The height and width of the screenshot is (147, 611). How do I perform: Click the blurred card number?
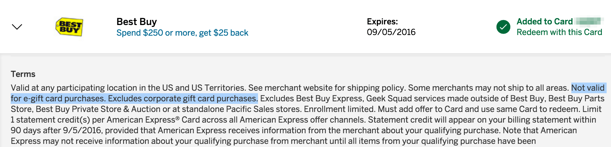[588, 21]
